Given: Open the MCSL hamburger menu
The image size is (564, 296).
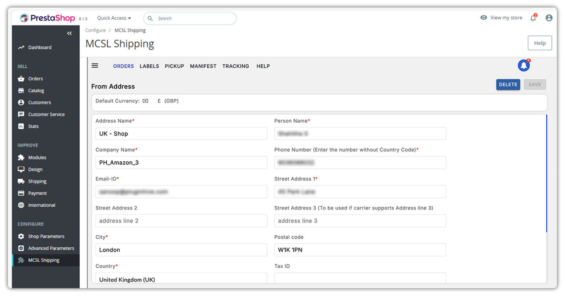Looking at the screenshot, I should pos(95,66).
